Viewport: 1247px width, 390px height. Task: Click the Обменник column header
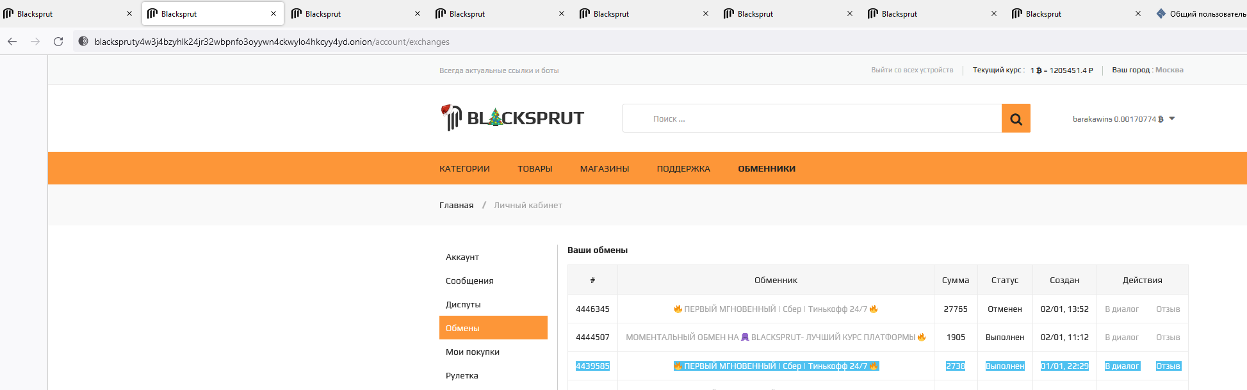[x=776, y=280]
